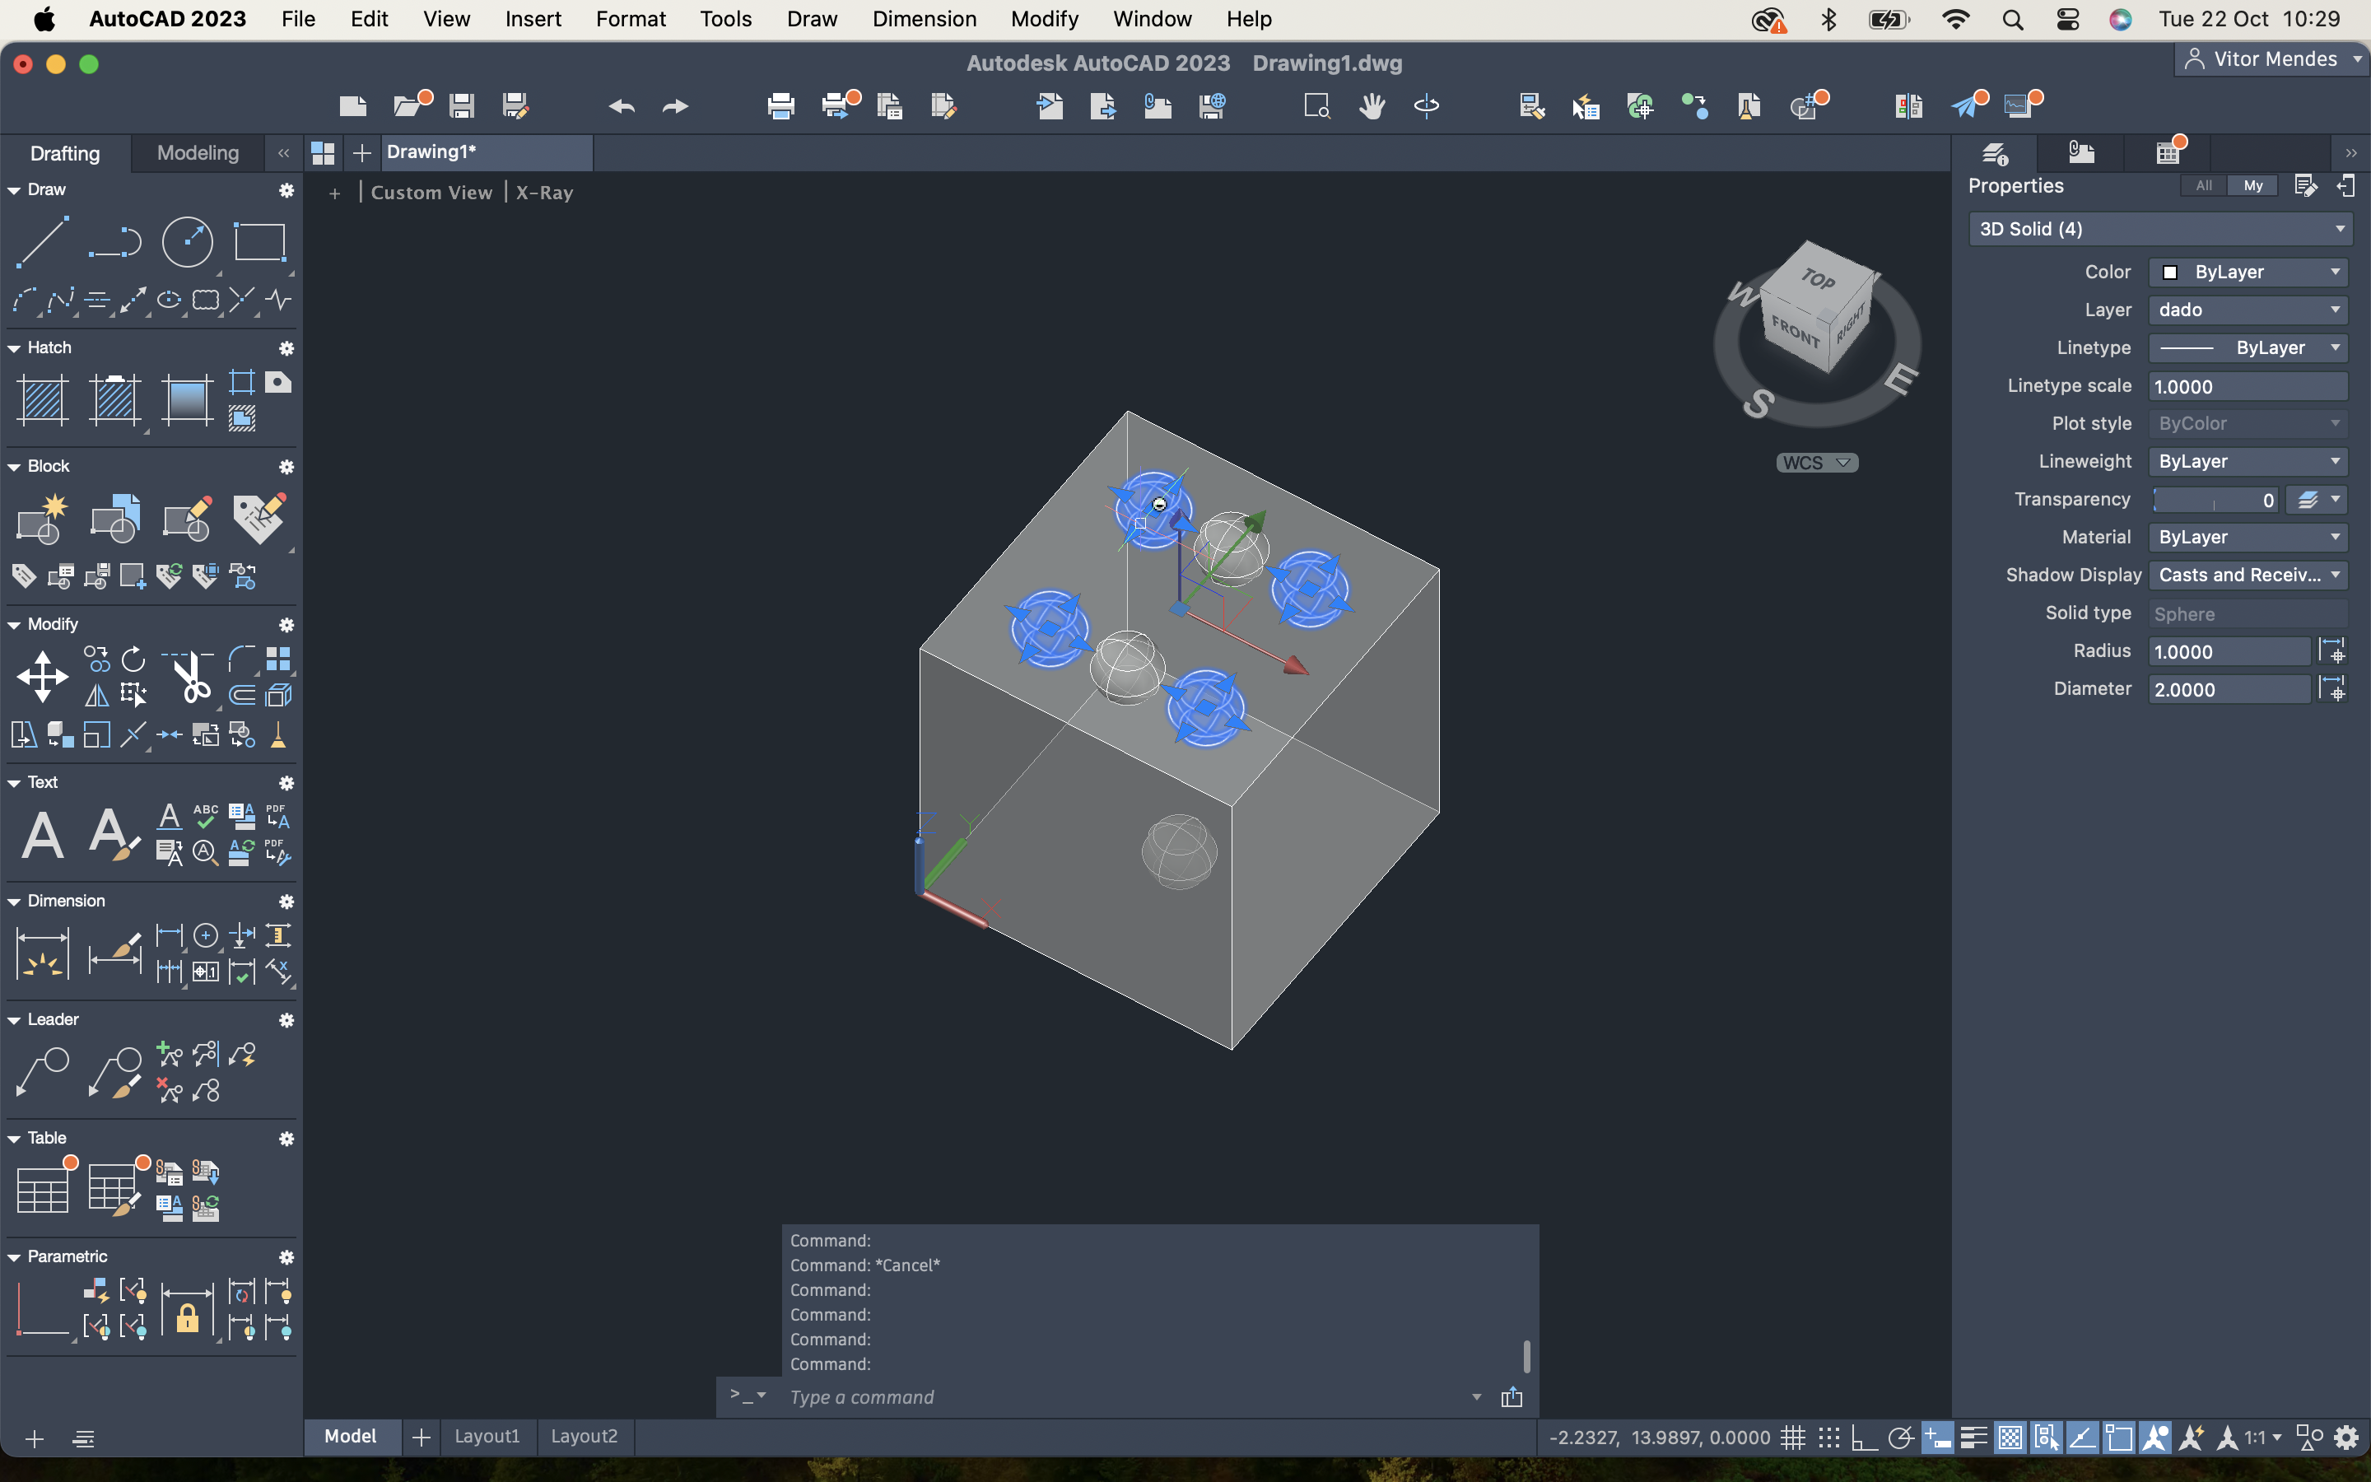The height and width of the screenshot is (1482, 2371).
Task: Select the Rectangle tool
Action: pyautogui.click(x=259, y=241)
